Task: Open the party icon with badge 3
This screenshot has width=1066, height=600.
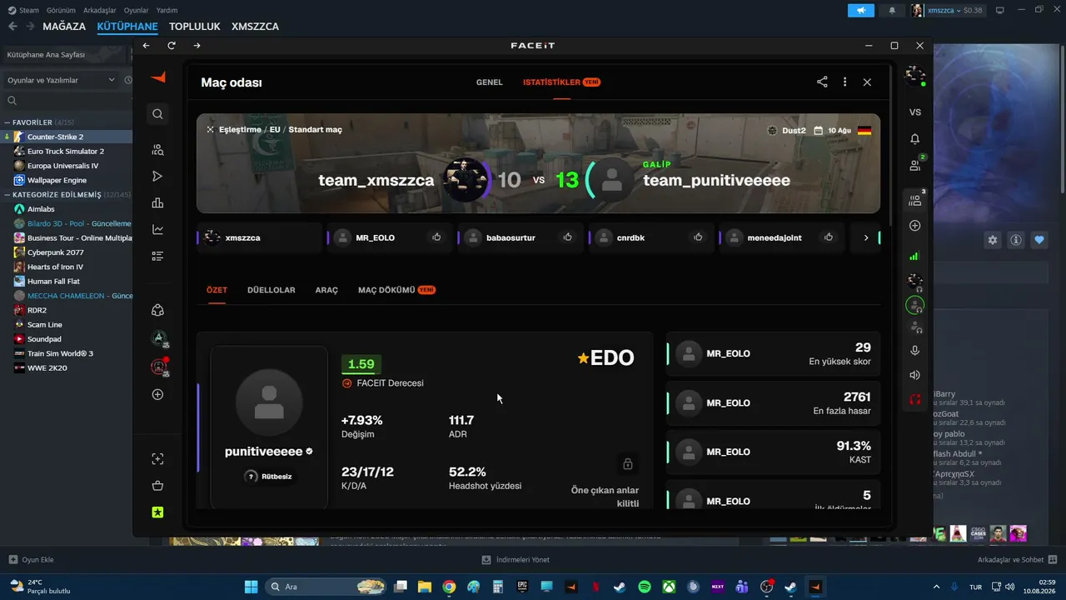Action: (x=915, y=200)
